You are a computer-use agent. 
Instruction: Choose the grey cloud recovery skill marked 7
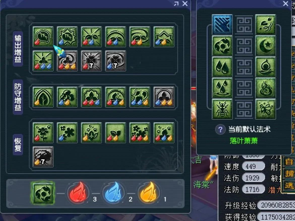(43, 157)
